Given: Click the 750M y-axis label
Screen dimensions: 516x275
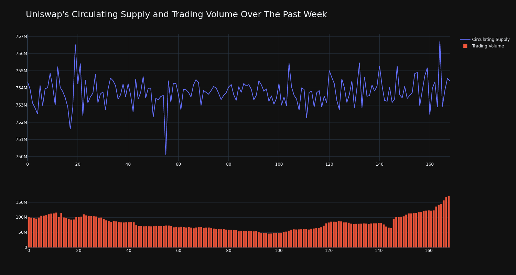Looking at the screenshot, I should tap(21, 157).
